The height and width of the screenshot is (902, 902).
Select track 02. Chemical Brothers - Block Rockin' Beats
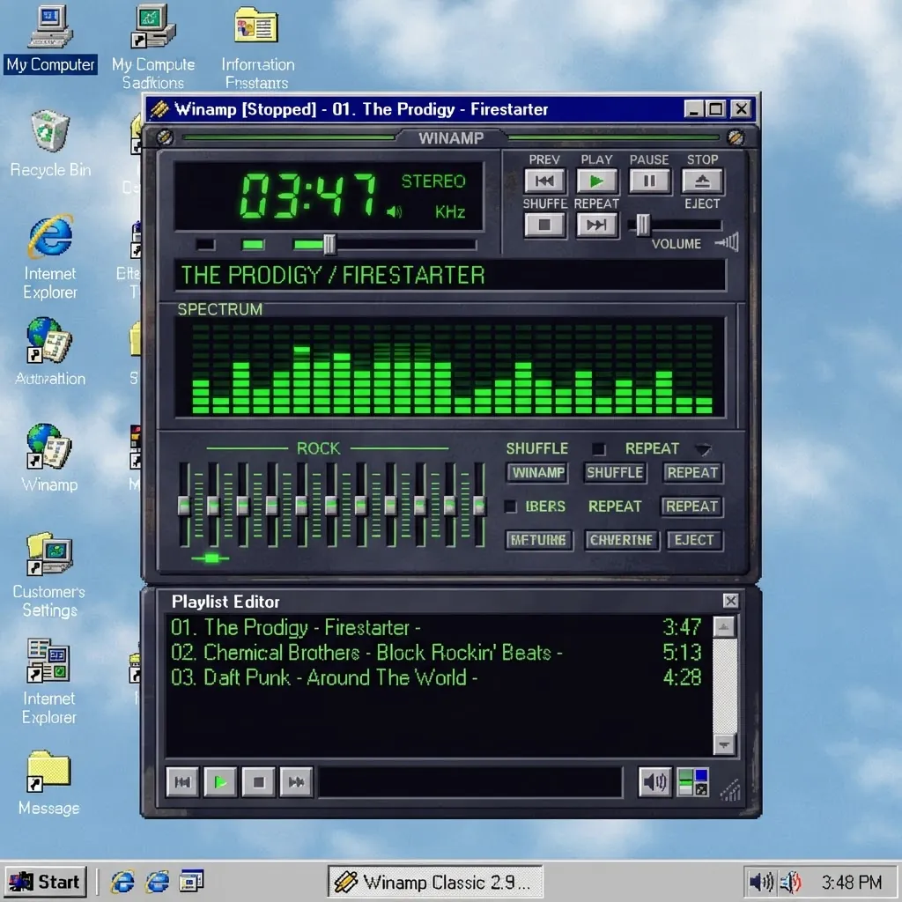pos(437,653)
